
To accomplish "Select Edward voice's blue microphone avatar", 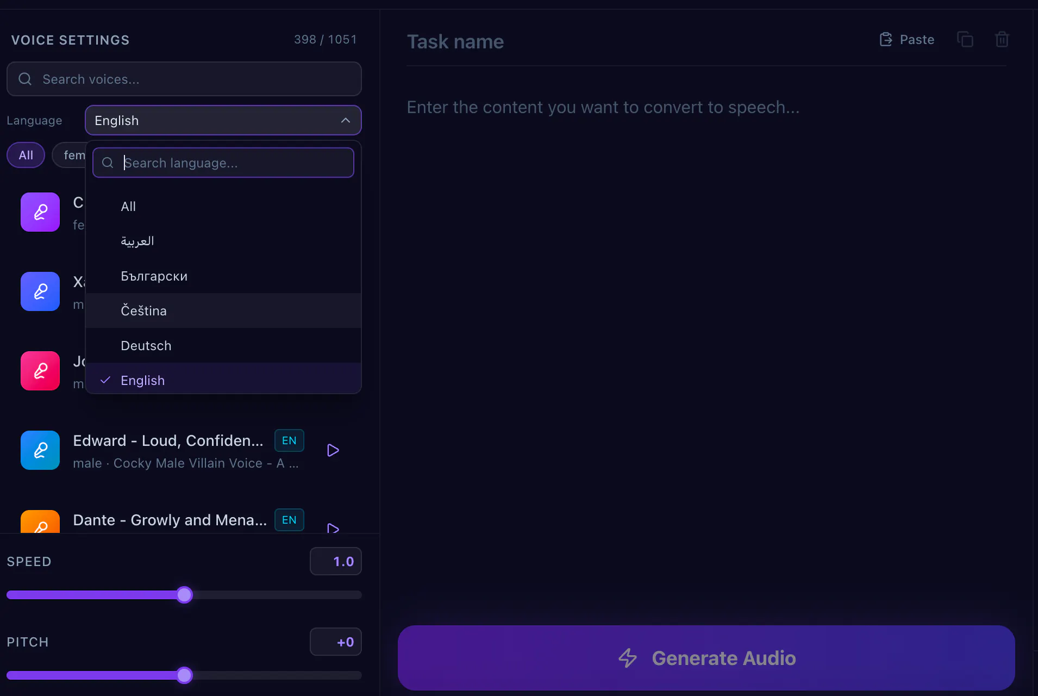I will (40, 450).
